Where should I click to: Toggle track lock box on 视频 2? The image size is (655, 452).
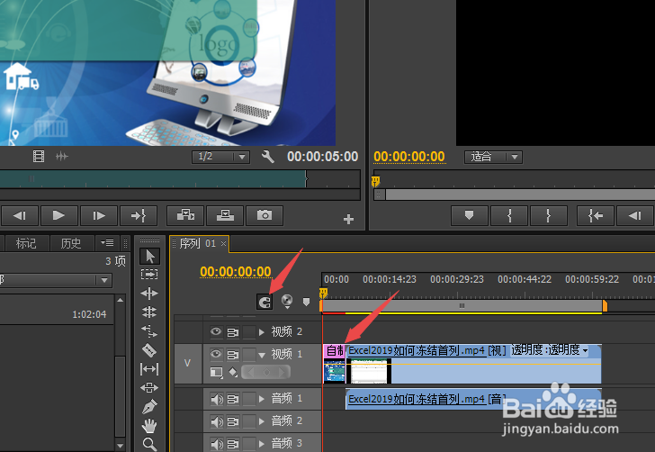point(249,332)
